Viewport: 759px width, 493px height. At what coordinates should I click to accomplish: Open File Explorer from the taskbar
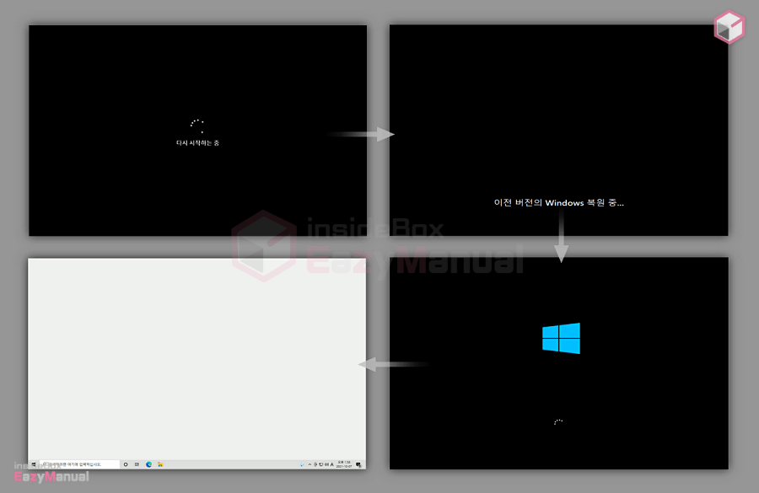[160, 464]
